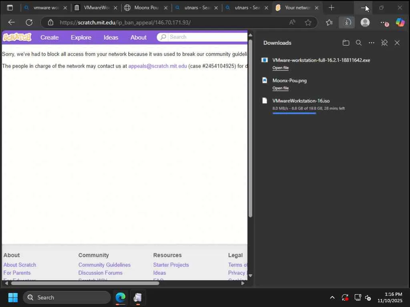Select the Moonx-Pou.png download entry

[x=289, y=81]
